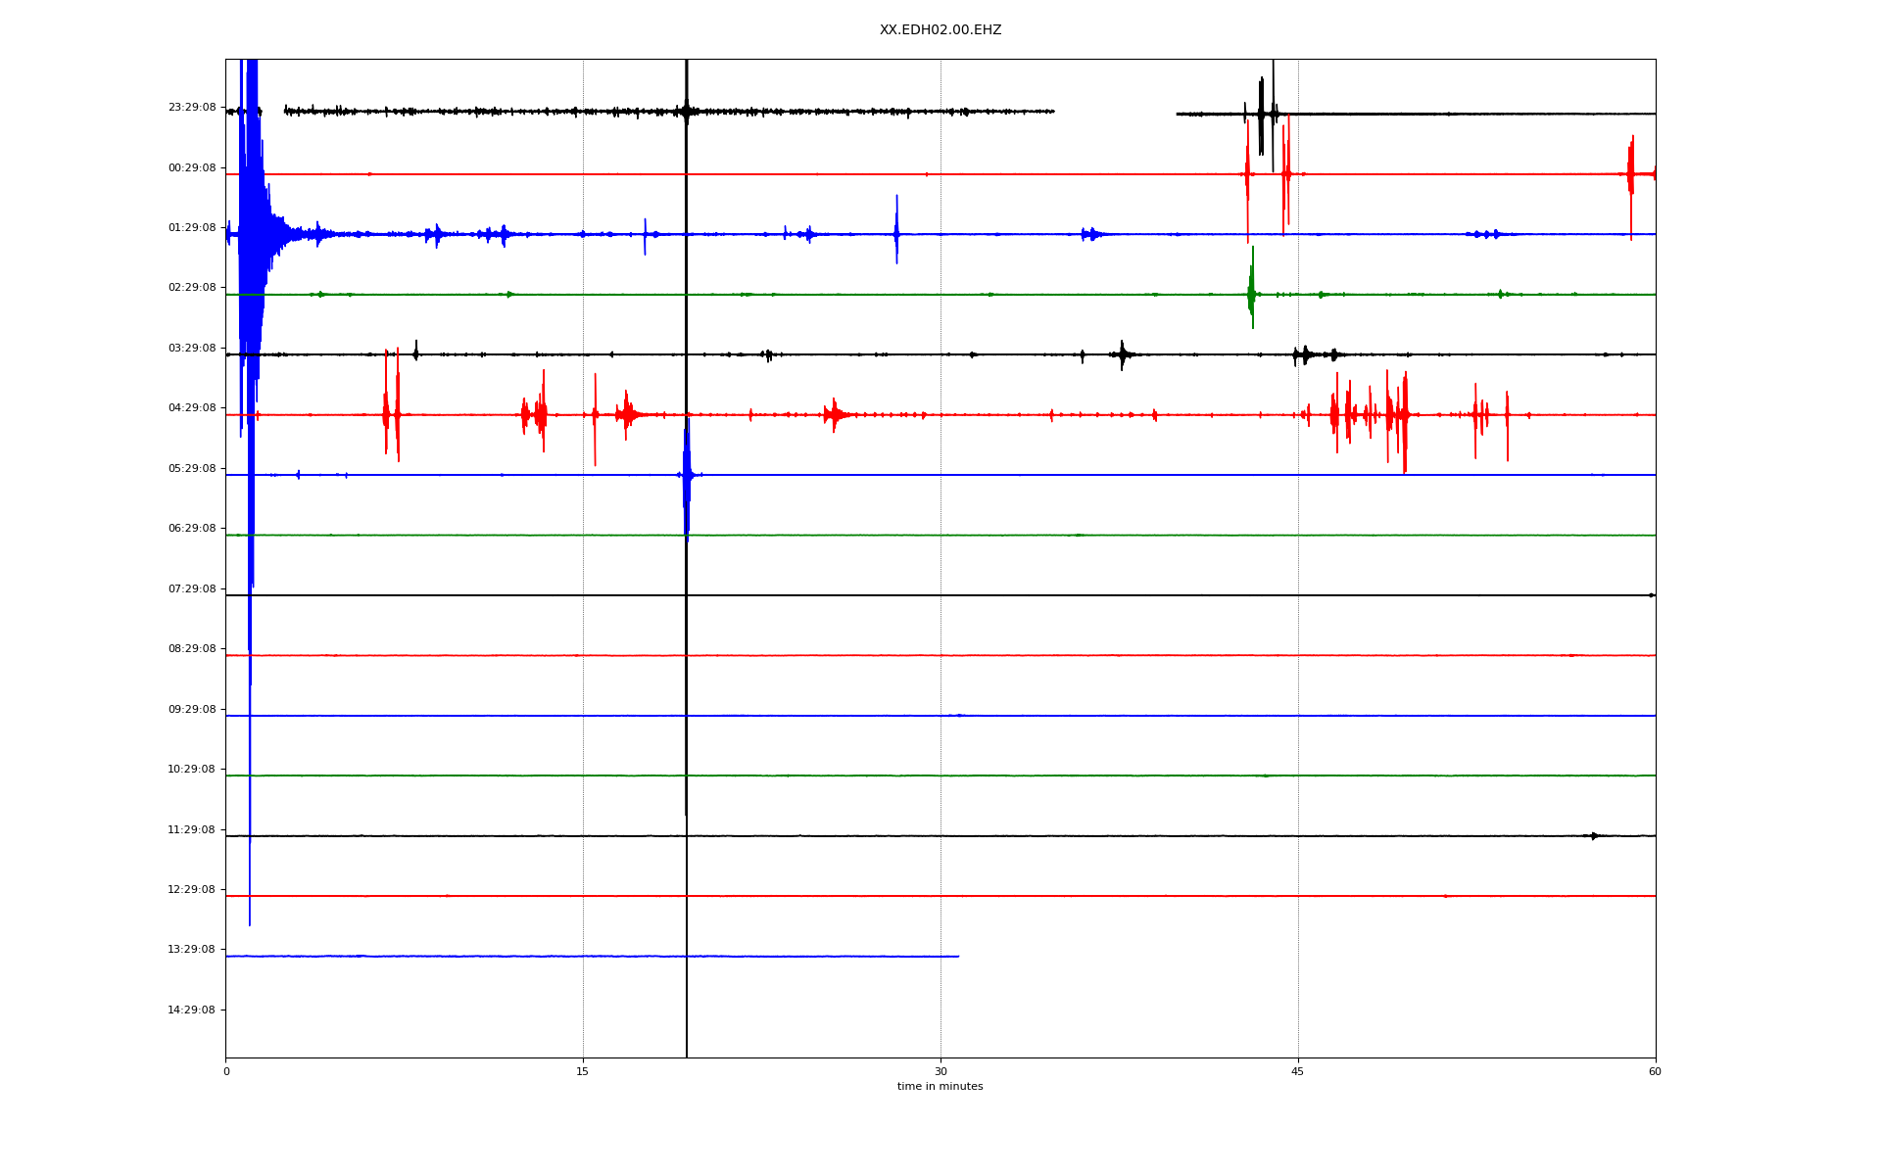
Task: Click the 04:29:08 row label
Action: (x=191, y=408)
